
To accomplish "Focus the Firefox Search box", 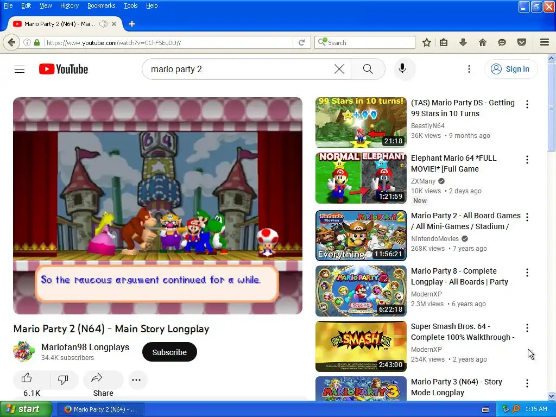I will click(365, 42).
